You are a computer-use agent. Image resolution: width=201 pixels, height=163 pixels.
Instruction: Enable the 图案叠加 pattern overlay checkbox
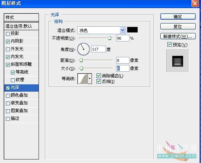[x=8, y=111]
